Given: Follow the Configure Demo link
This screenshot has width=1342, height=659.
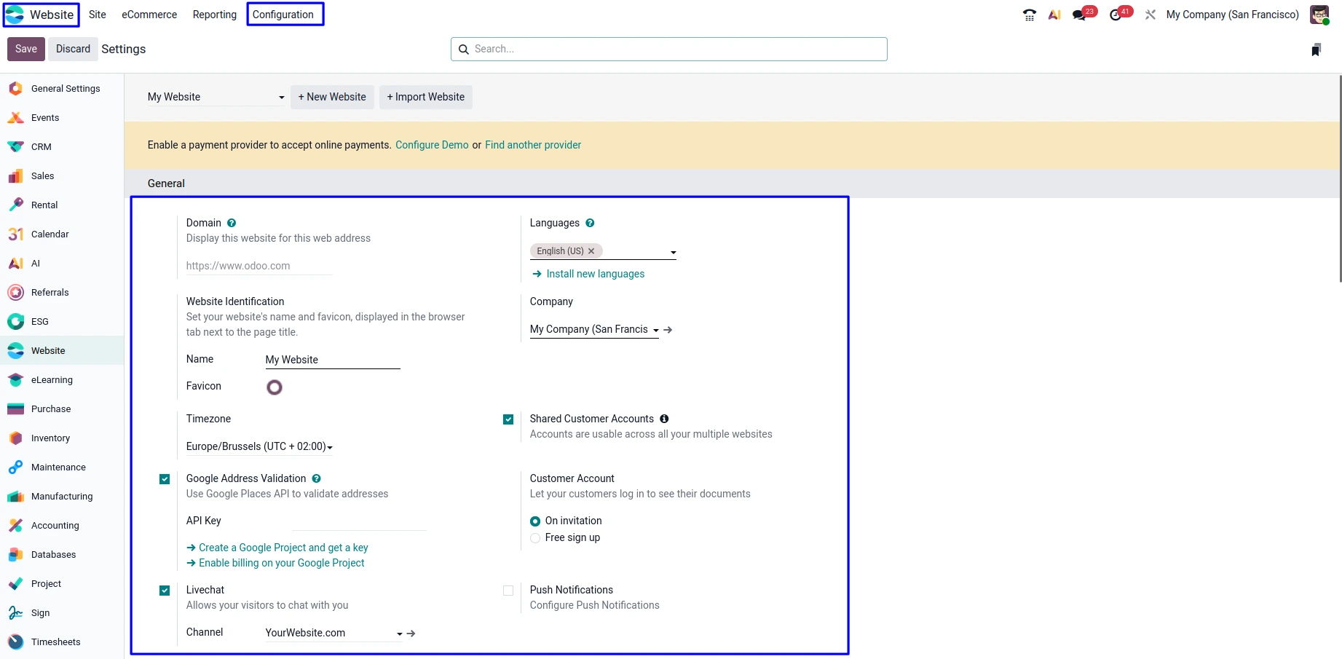Looking at the screenshot, I should [x=432, y=145].
